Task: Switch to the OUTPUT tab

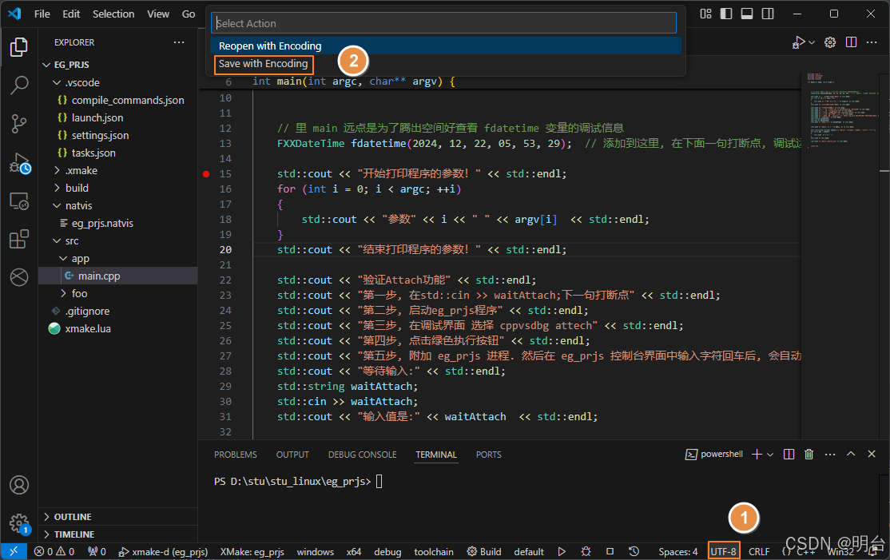Action: point(292,455)
